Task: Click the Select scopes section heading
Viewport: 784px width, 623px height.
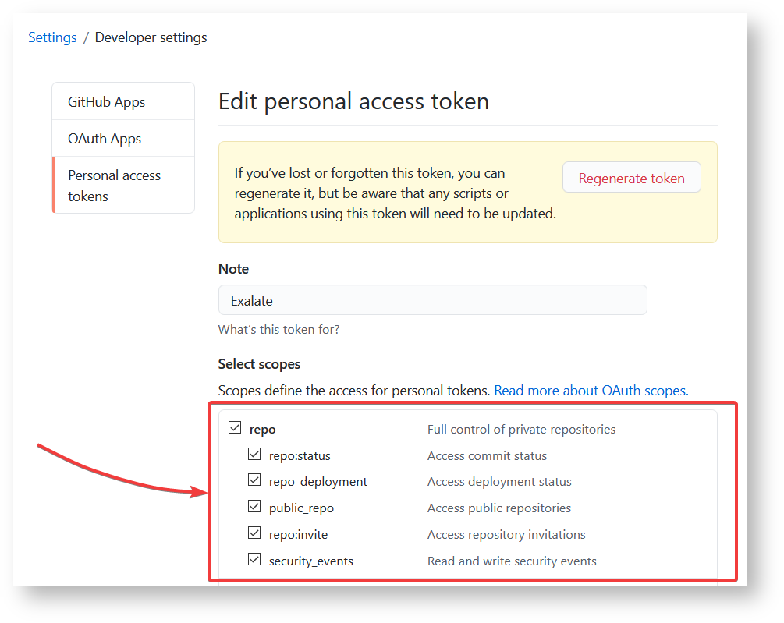Action: [259, 364]
